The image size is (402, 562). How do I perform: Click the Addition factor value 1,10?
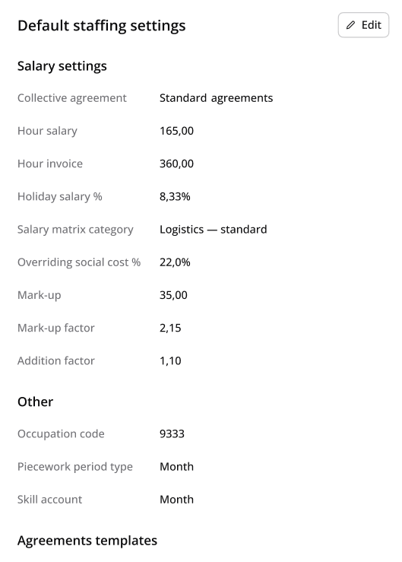click(170, 360)
